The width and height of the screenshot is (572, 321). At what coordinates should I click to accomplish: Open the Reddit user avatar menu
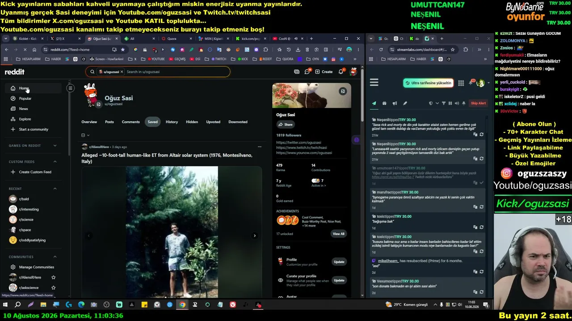click(x=353, y=71)
